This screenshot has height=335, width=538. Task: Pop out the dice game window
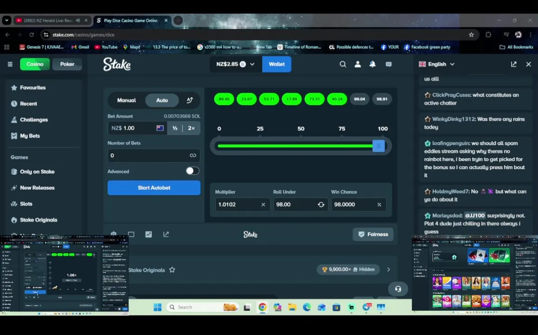(x=166, y=234)
